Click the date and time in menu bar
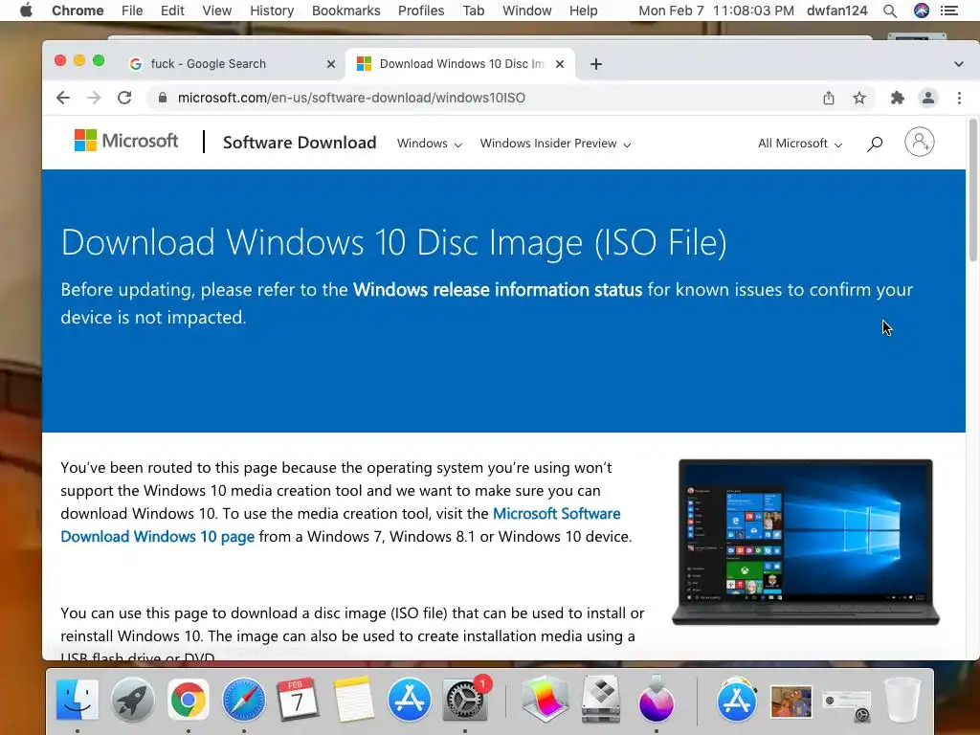 tap(716, 11)
